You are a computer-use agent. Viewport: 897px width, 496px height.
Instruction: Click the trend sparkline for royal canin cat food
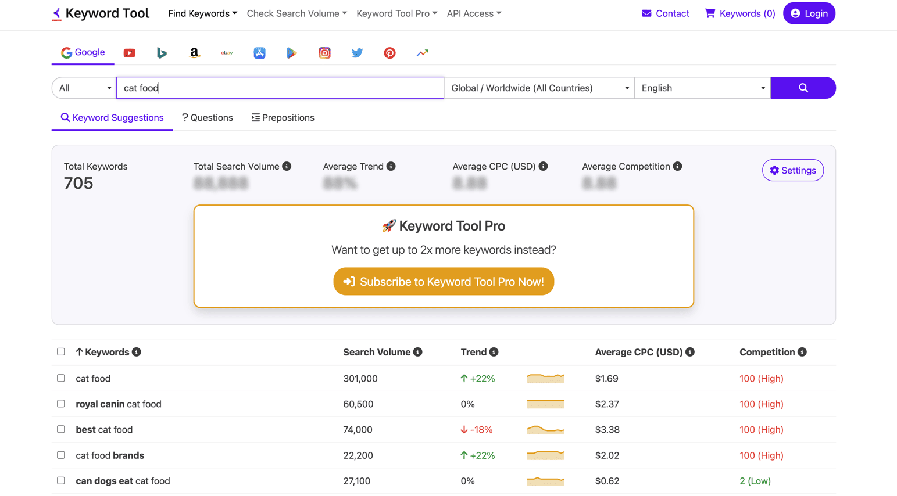coord(546,404)
